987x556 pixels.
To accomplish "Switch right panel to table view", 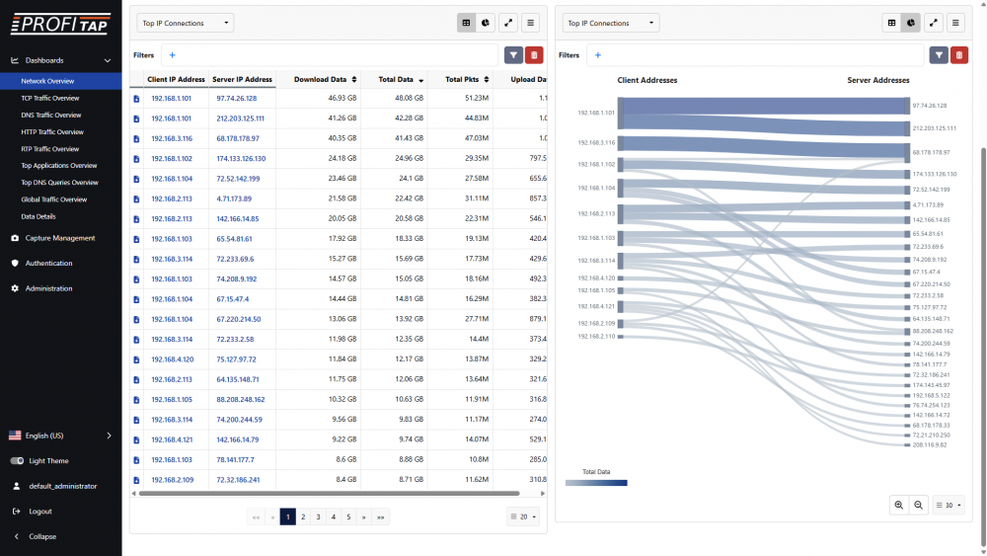I will [891, 23].
